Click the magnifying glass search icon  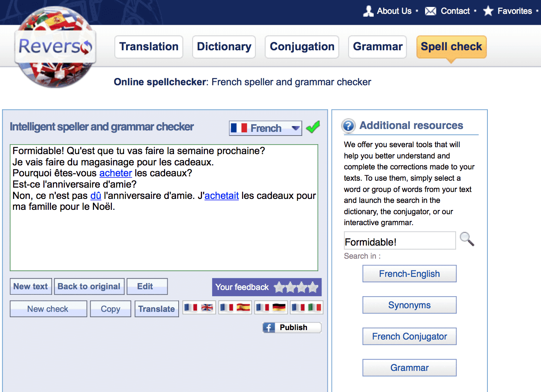[467, 239]
